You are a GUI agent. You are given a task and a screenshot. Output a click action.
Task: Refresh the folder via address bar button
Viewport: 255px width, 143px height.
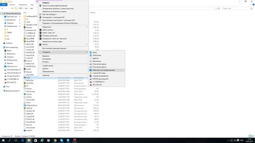pos(219,8)
